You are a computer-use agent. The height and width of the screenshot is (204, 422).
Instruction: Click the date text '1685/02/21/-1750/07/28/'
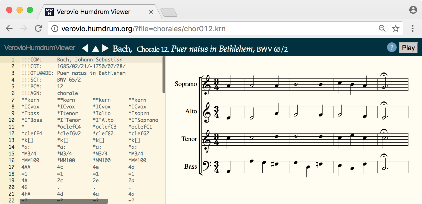(91, 66)
